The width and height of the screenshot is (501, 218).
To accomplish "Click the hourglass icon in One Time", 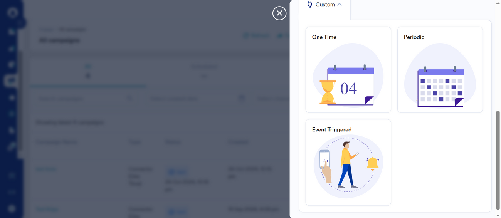I will (x=328, y=92).
